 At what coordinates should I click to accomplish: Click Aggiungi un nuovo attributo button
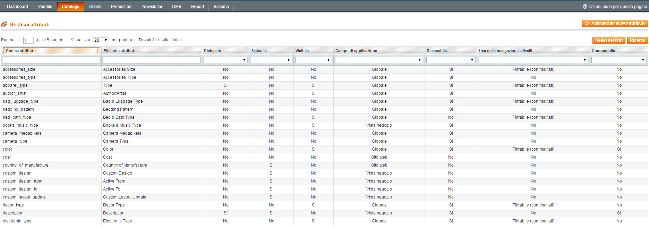[x=615, y=23]
